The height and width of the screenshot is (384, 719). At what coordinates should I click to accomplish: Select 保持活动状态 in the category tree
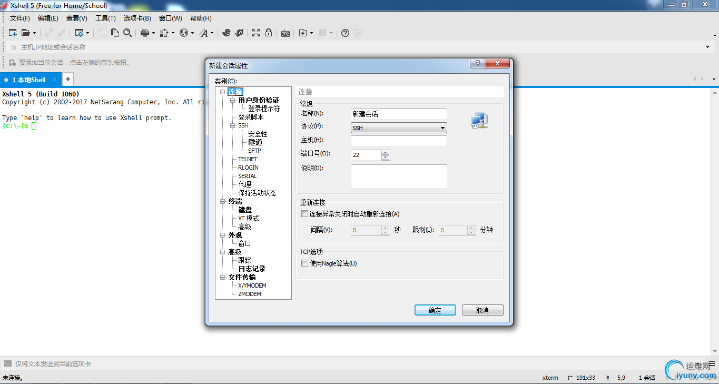pyautogui.click(x=257, y=193)
